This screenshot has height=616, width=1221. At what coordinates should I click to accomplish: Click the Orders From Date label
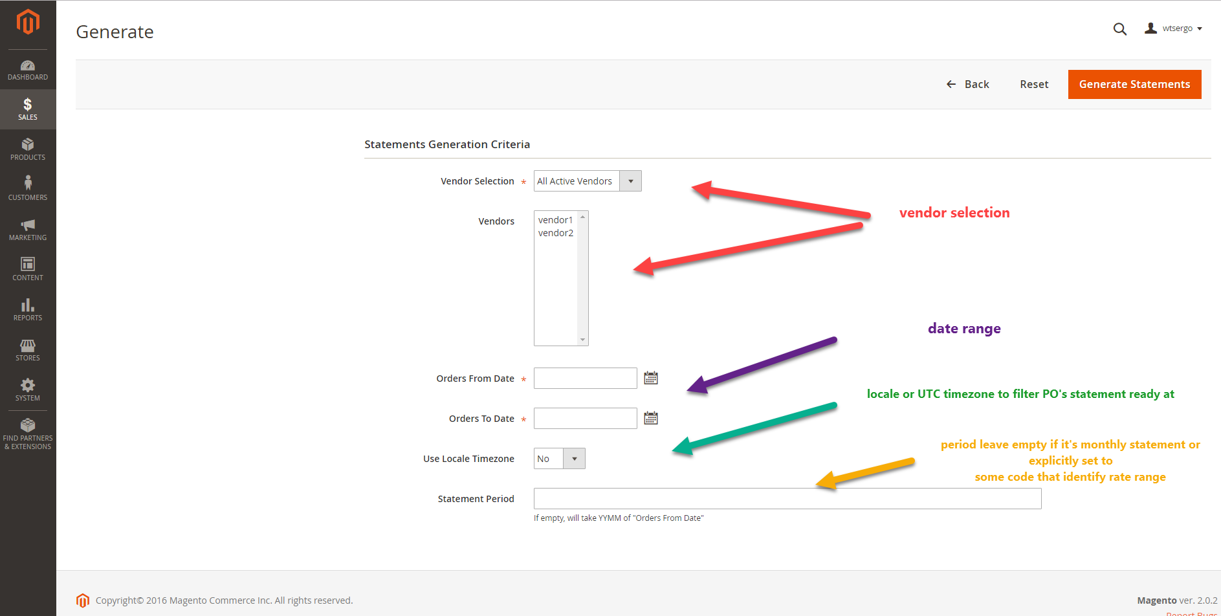tap(475, 379)
